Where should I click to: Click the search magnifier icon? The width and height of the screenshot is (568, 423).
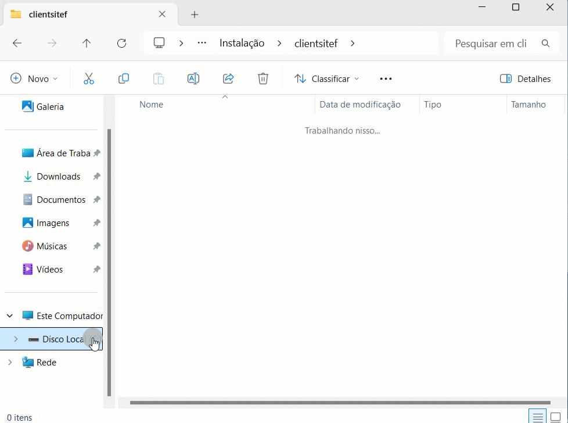[545, 44]
